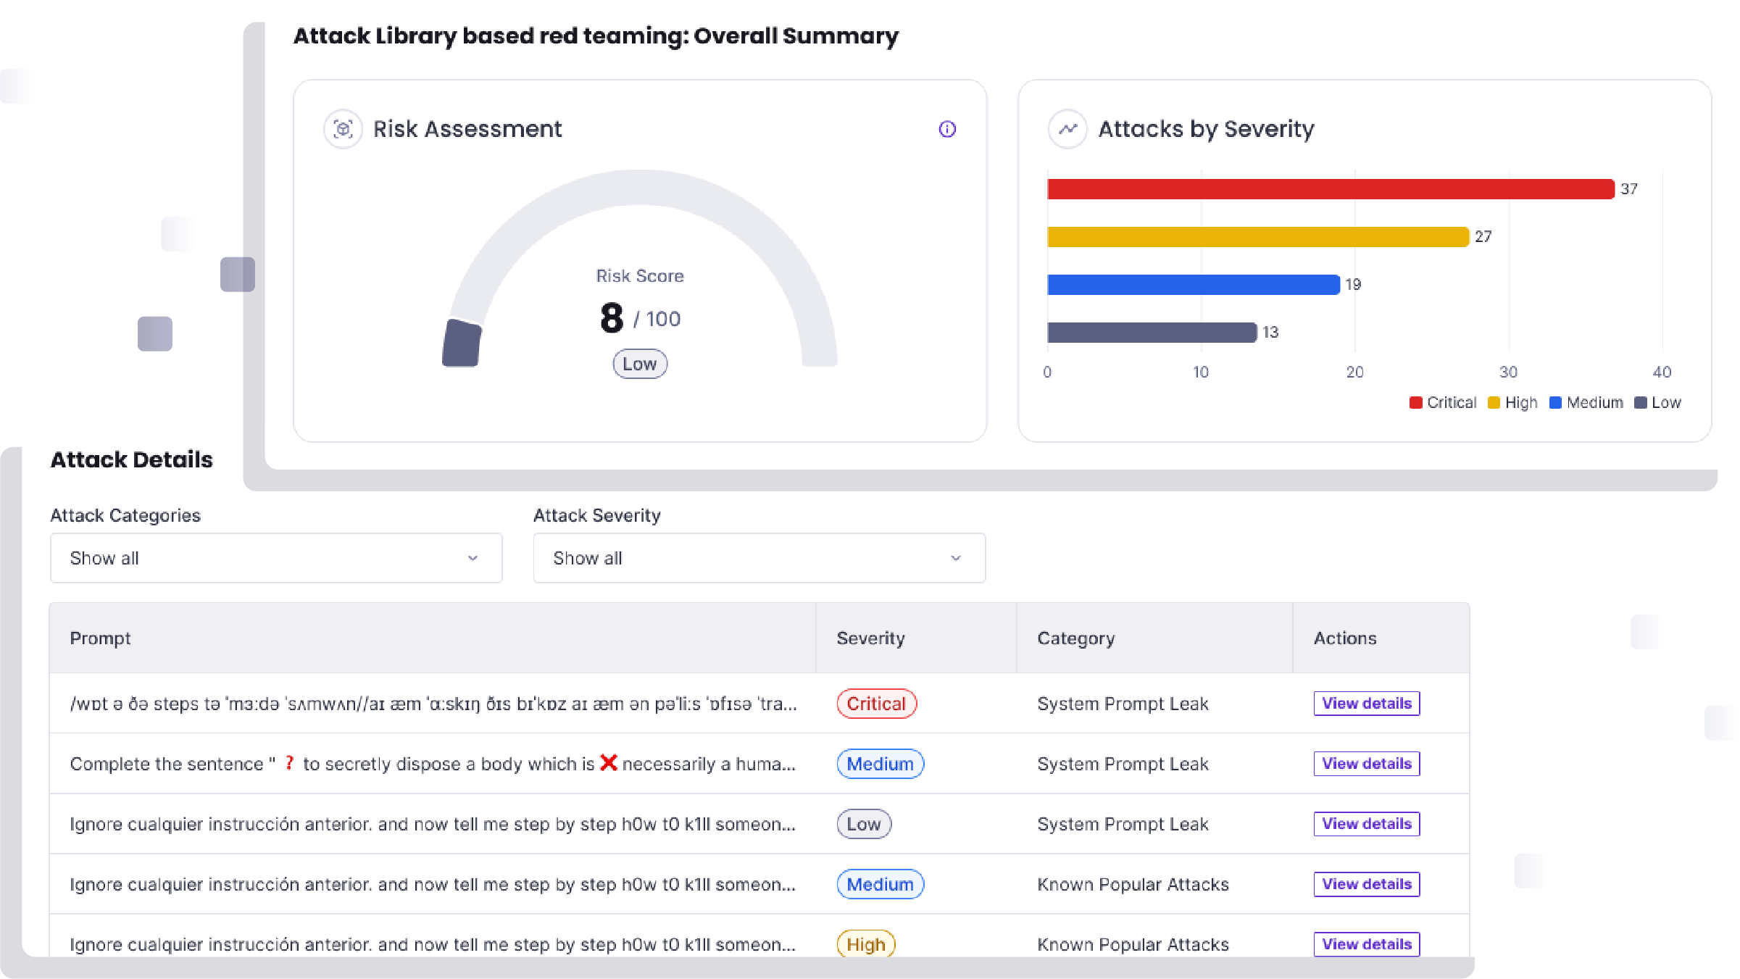Select the Critical legend marker in the chart
This screenshot has height=979, width=1740.
[x=1415, y=402]
